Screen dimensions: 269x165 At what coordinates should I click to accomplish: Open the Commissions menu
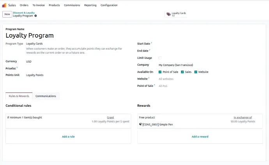(x=72, y=5)
